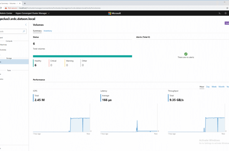Show performance for the Hour range
This screenshot has height=151, width=229.
[x=202, y=87]
